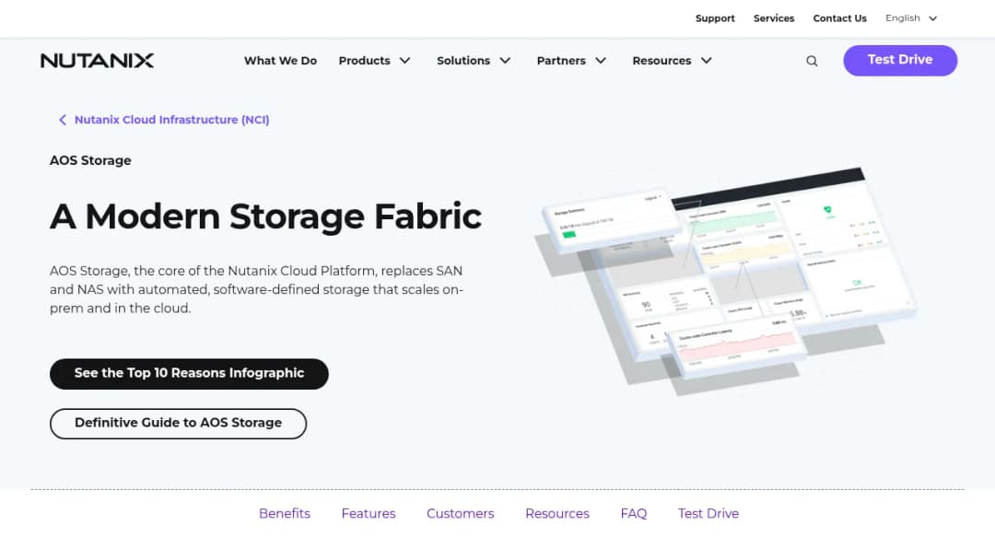Screen dimensions: 995x560
Task: Go back to Nutanix Cloud Infrastructure (NCI)
Action: pos(172,120)
